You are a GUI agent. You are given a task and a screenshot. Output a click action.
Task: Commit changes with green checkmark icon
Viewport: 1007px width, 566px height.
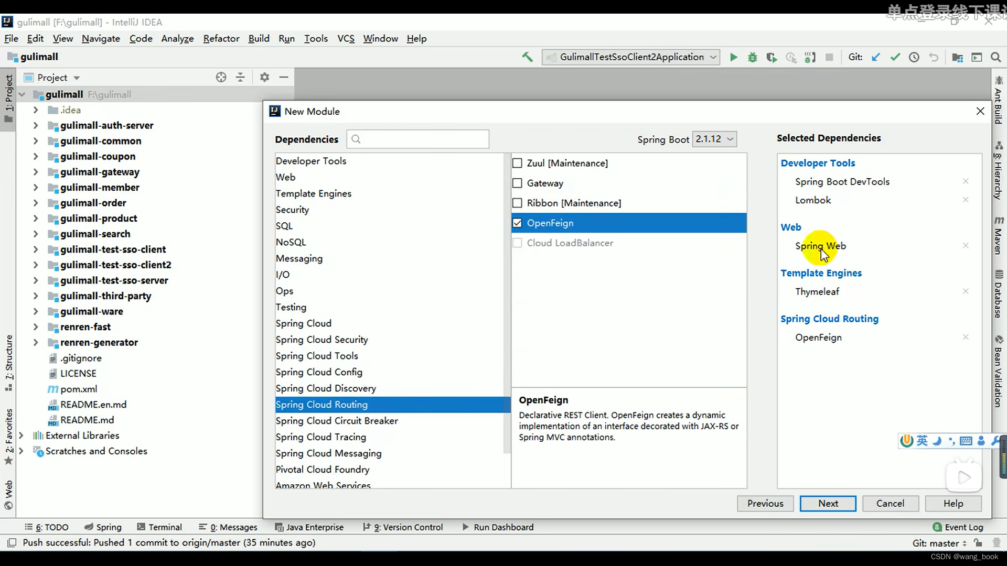895,57
